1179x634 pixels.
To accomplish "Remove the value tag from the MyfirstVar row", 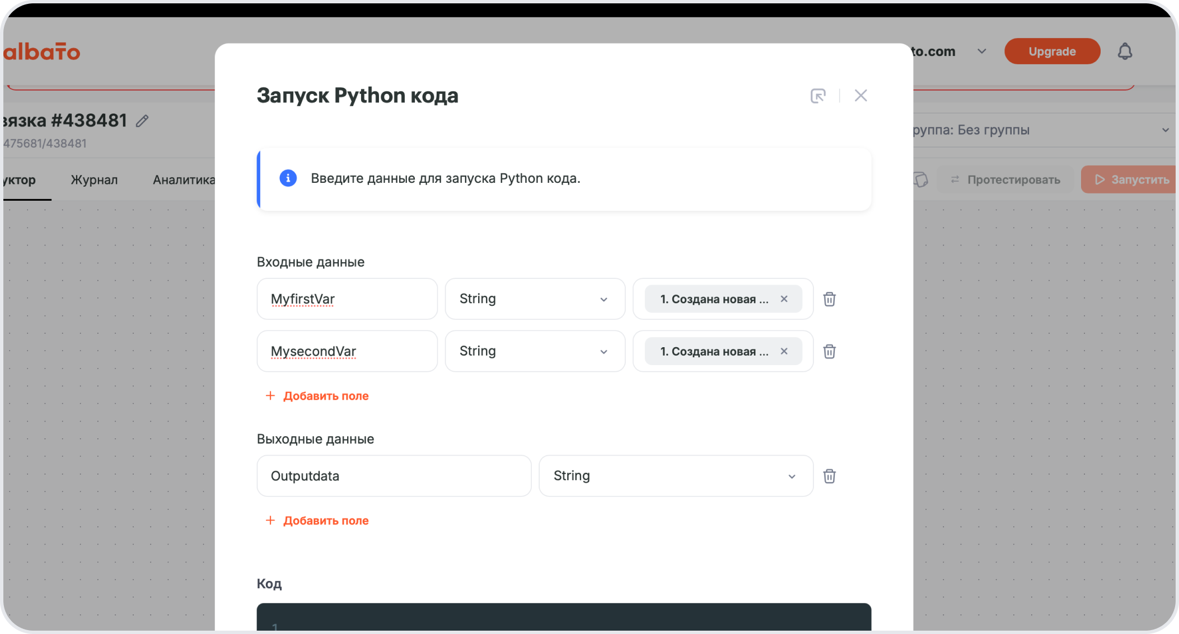I will (784, 299).
